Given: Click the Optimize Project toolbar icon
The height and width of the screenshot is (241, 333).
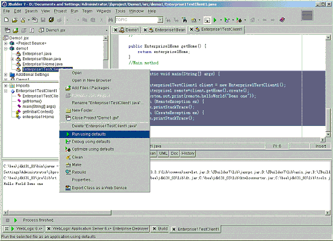Looking at the screenshot, I should [239, 20].
